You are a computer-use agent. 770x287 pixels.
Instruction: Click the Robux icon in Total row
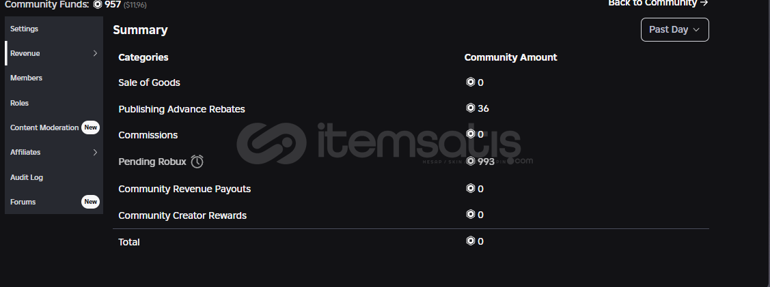point(470,241)
